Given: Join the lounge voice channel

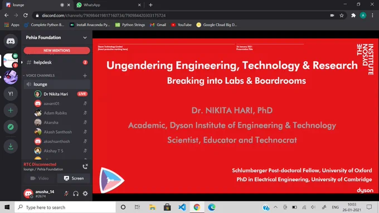Looking at the screenshot, I should point(57,84).
